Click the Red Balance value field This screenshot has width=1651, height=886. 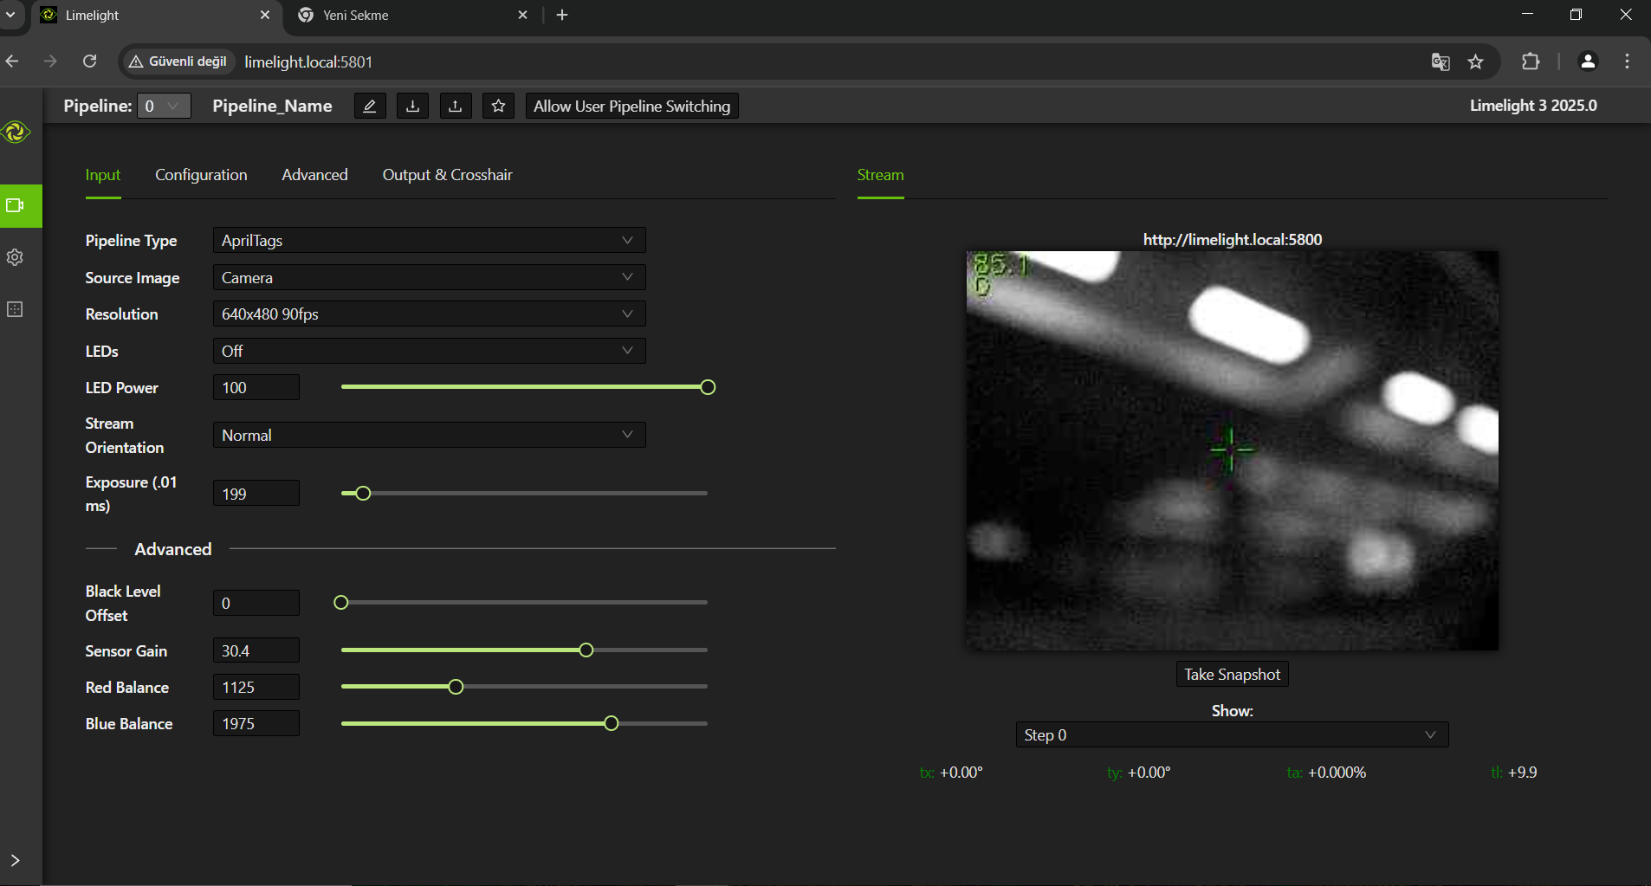tap(256, 687)
